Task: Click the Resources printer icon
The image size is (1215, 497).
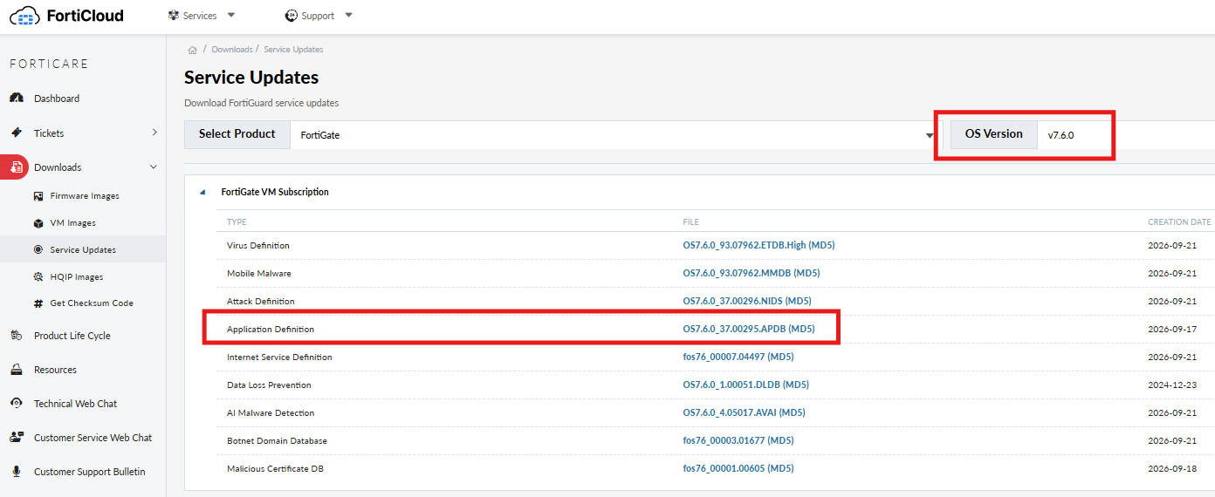Action: pos(16,370)
